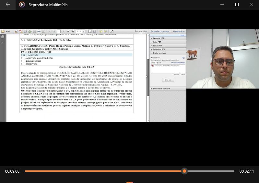259x183 pixels.
Task: Click the copy icon beside Adobe Send
Action: click(183, 58)
